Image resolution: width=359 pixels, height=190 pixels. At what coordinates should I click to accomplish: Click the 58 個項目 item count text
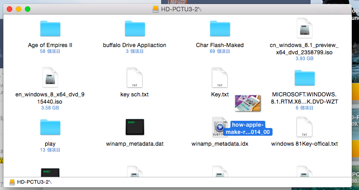point(50,51)
